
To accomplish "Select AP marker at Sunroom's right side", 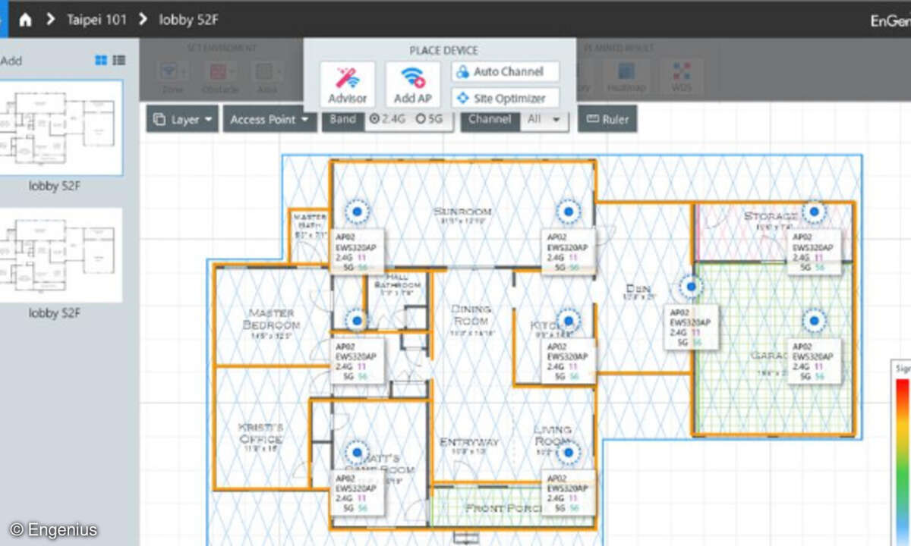I will click(567, 212).
